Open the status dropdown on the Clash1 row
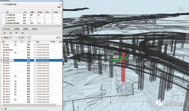This screenshot has width=189, height=111. pos(35,44)
